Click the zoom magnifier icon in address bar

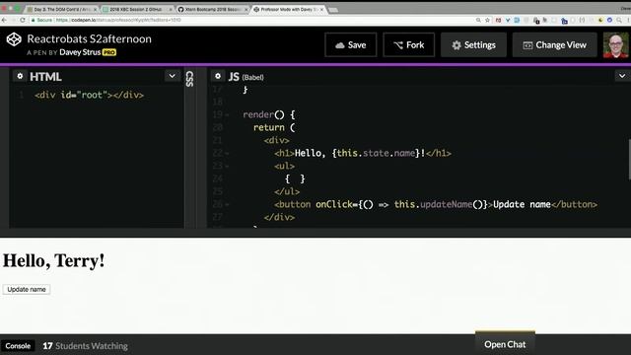coord(478,20)
